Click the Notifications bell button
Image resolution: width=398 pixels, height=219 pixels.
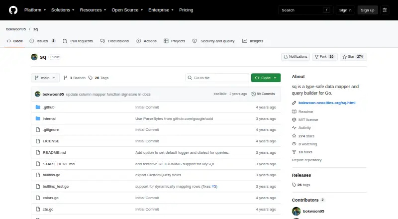296,57
